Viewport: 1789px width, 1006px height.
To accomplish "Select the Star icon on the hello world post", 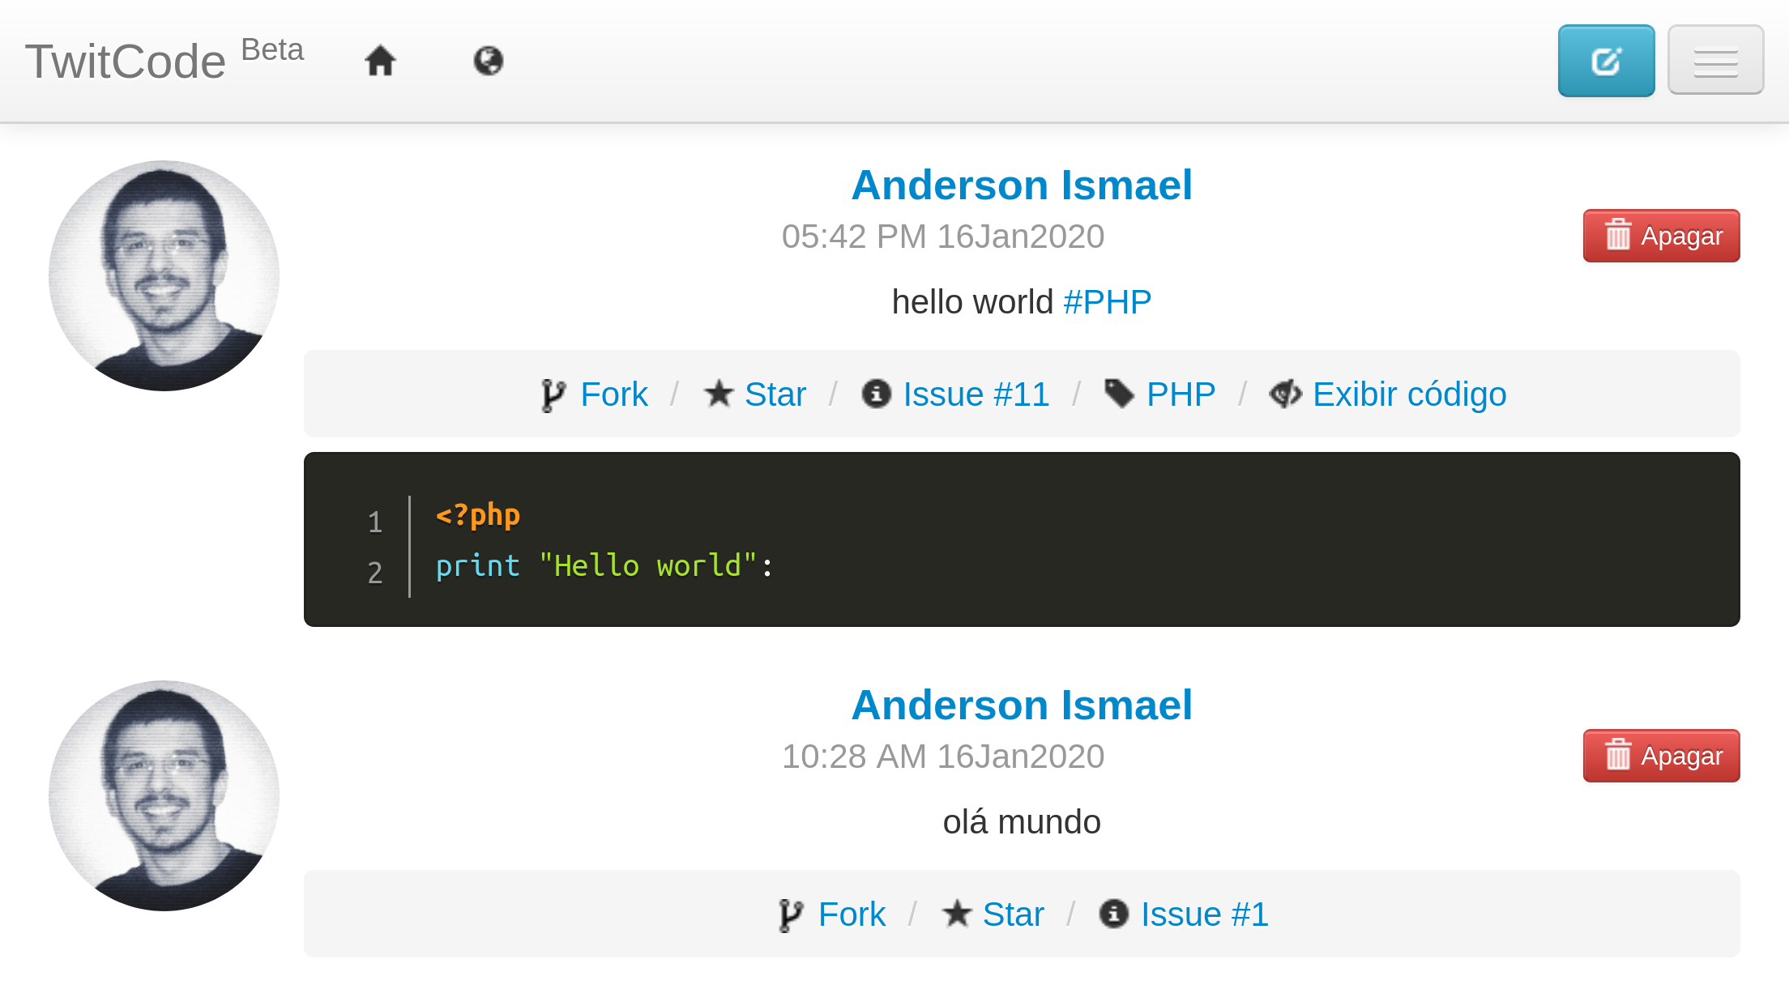I will (719, 394).
